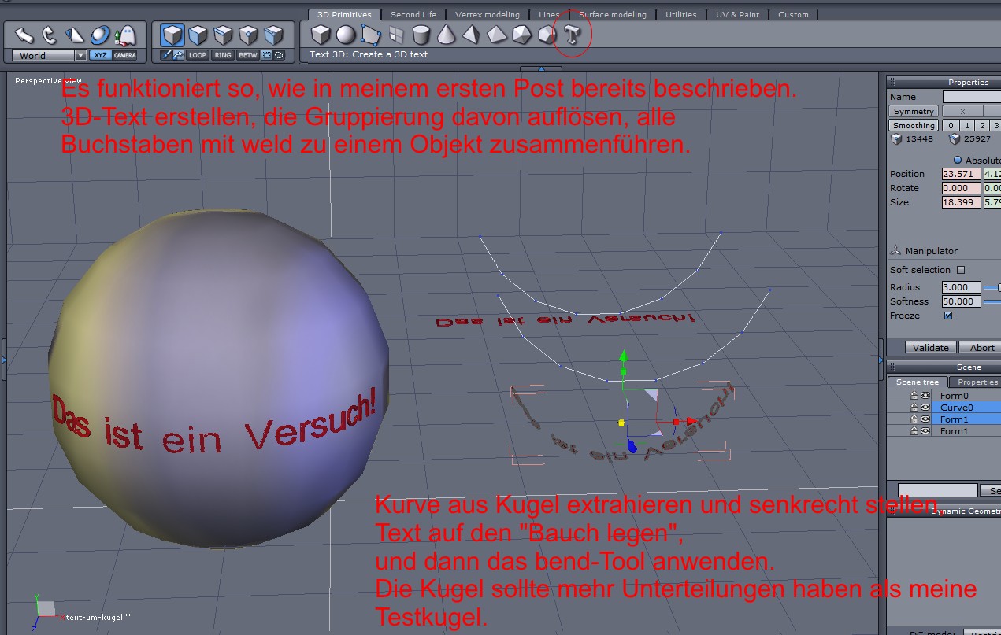Click the Smoothing button
This screenshot has width=1001, height=635.
pos(914,125)
